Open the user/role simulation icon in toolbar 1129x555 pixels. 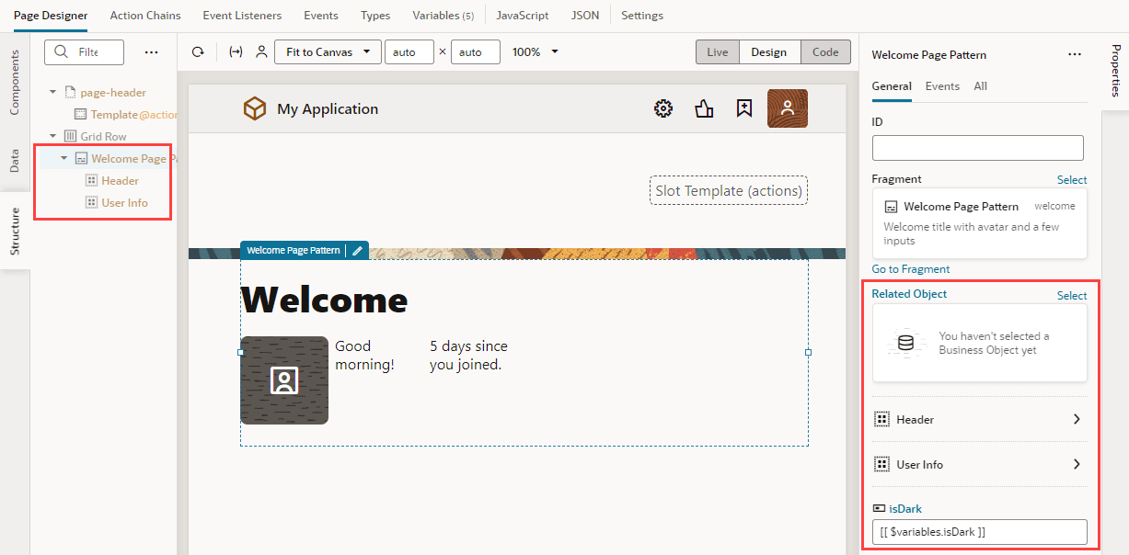[x=261, y=51]
